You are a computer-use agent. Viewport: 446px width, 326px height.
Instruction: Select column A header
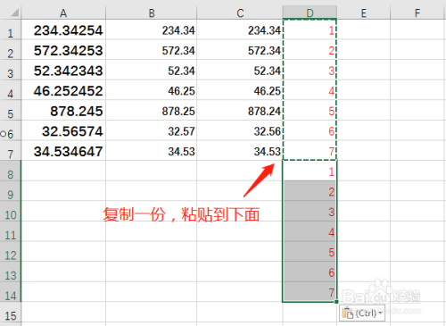pyautogui.click(x=63, y=13)
